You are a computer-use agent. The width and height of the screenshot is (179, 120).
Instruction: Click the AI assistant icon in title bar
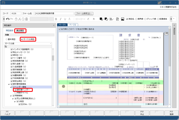160,3
